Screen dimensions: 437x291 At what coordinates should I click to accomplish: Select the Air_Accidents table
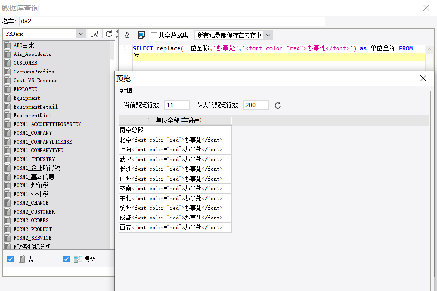[x=57, y=54]
